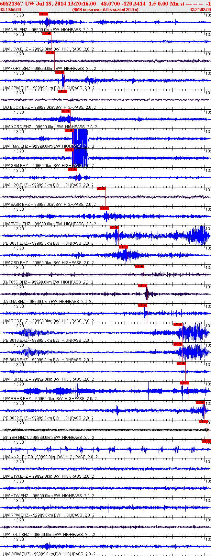This screenshot has width=211, height=556.
Task: Select the red pick flag on UW.GPW.EHZ trace
Action: (x=60, y=72)
